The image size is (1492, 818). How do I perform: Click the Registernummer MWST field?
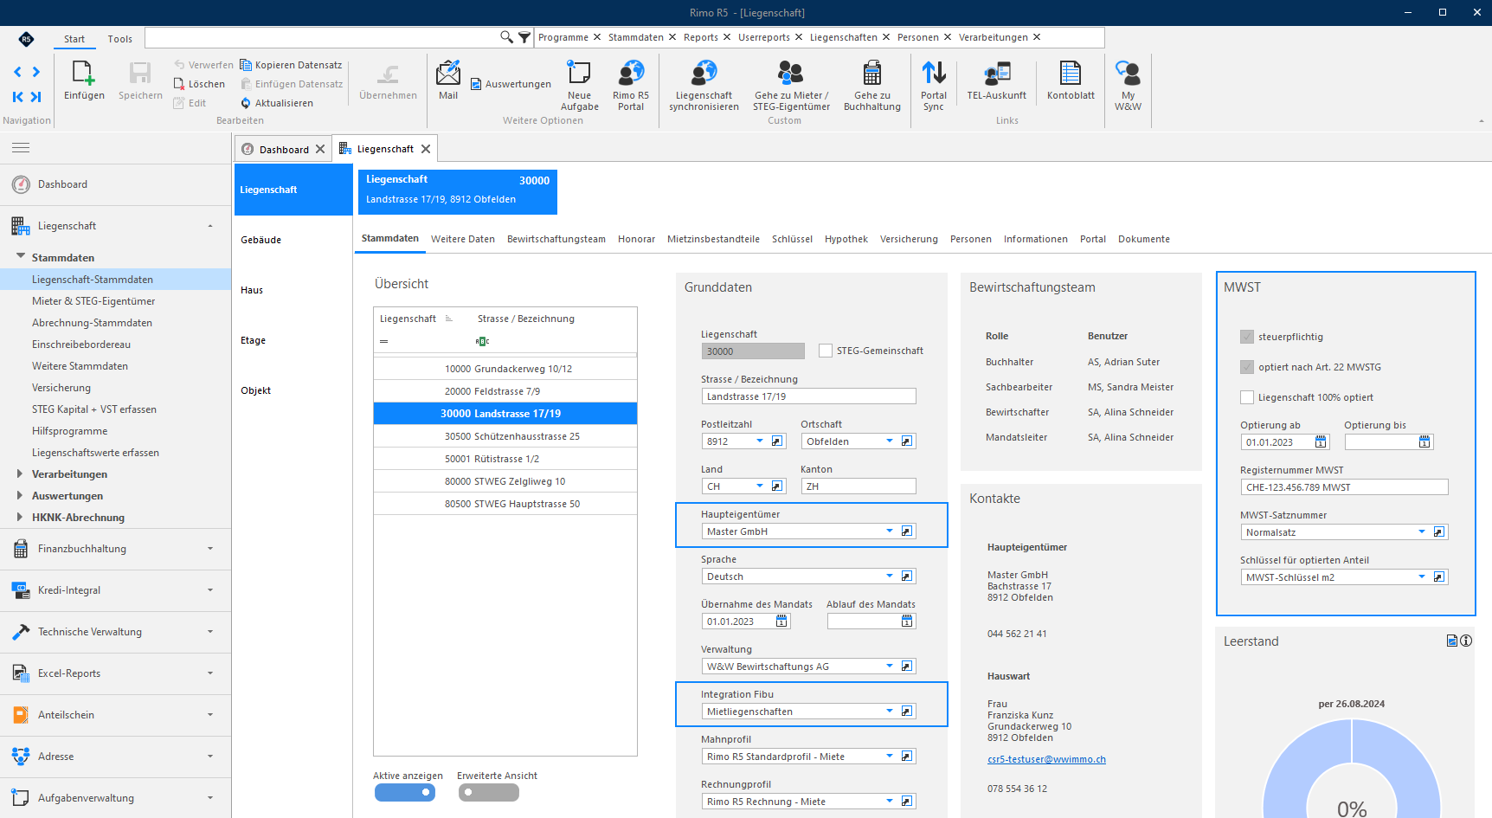tap(1344, 487)
